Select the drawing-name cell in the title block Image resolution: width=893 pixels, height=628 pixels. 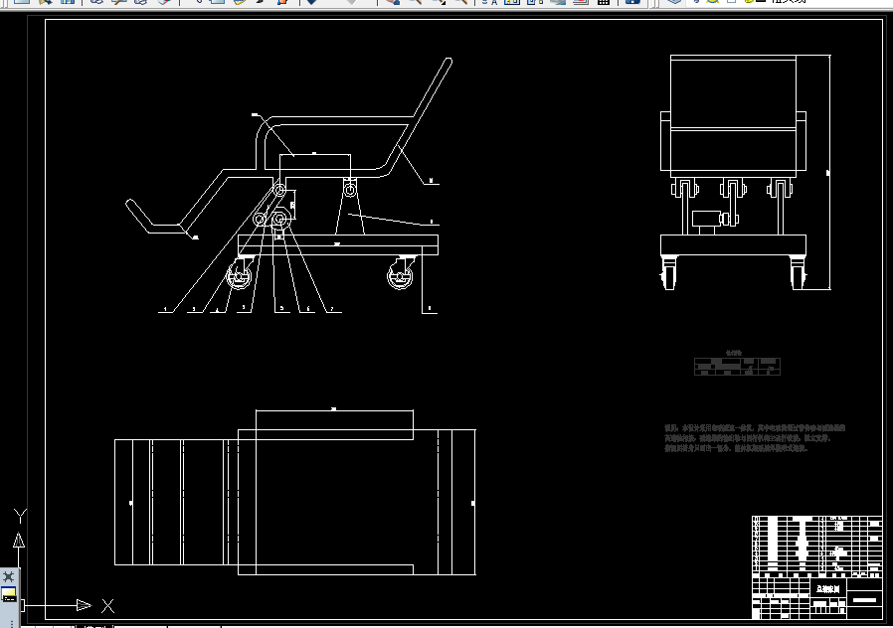(828, 588)
